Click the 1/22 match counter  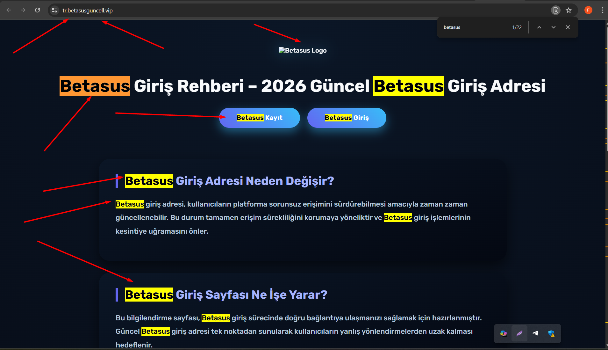point(517,27)
